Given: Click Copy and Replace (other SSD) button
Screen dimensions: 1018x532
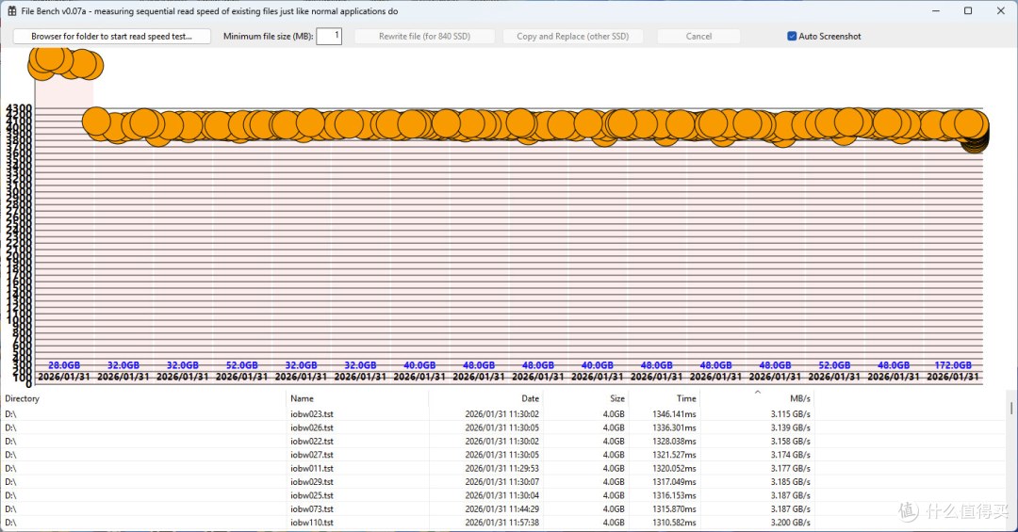Looking at the screenshot, I should pyautogui.click(x=573, y=37).
